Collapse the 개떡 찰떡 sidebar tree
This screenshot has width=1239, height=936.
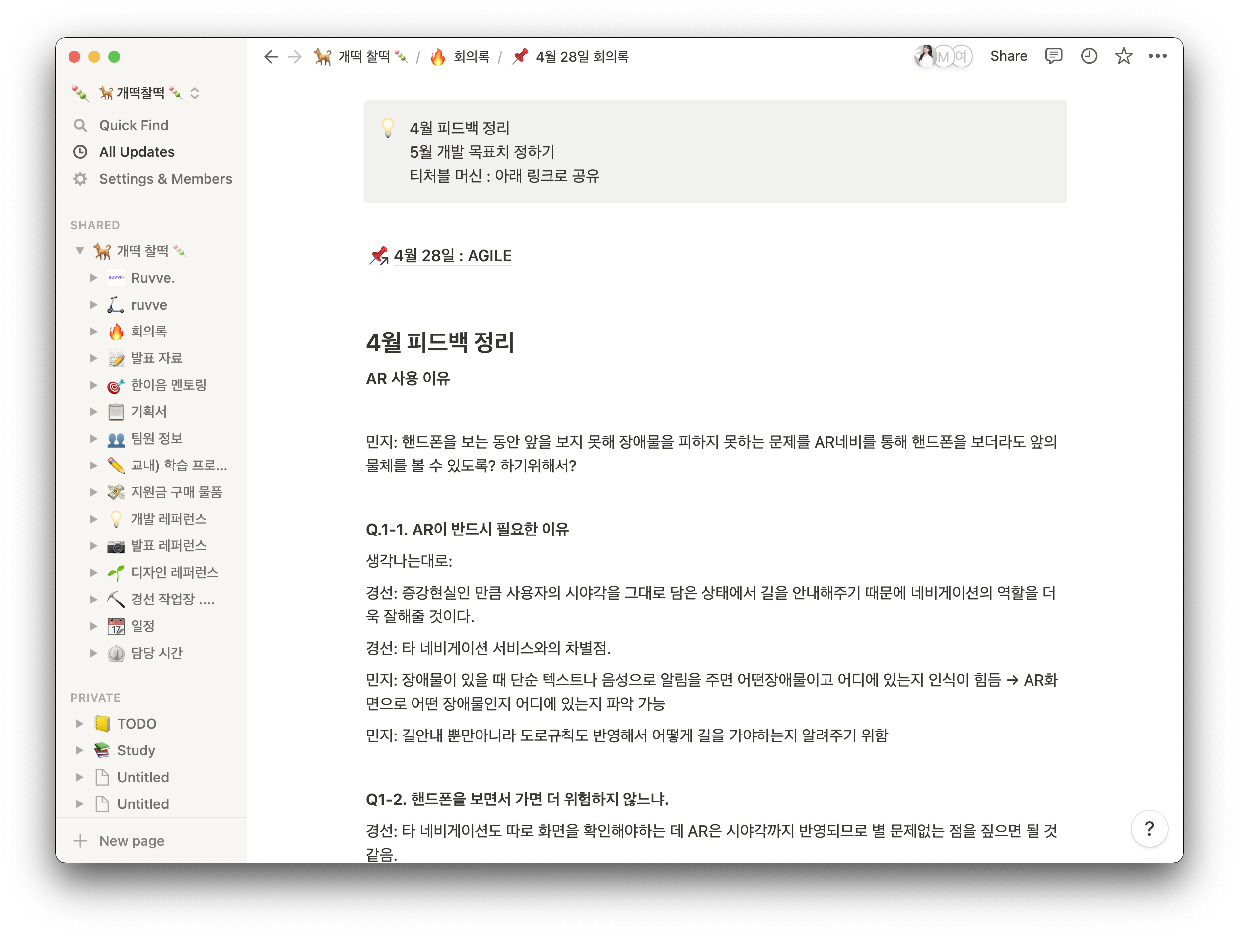tap(80, 251)
